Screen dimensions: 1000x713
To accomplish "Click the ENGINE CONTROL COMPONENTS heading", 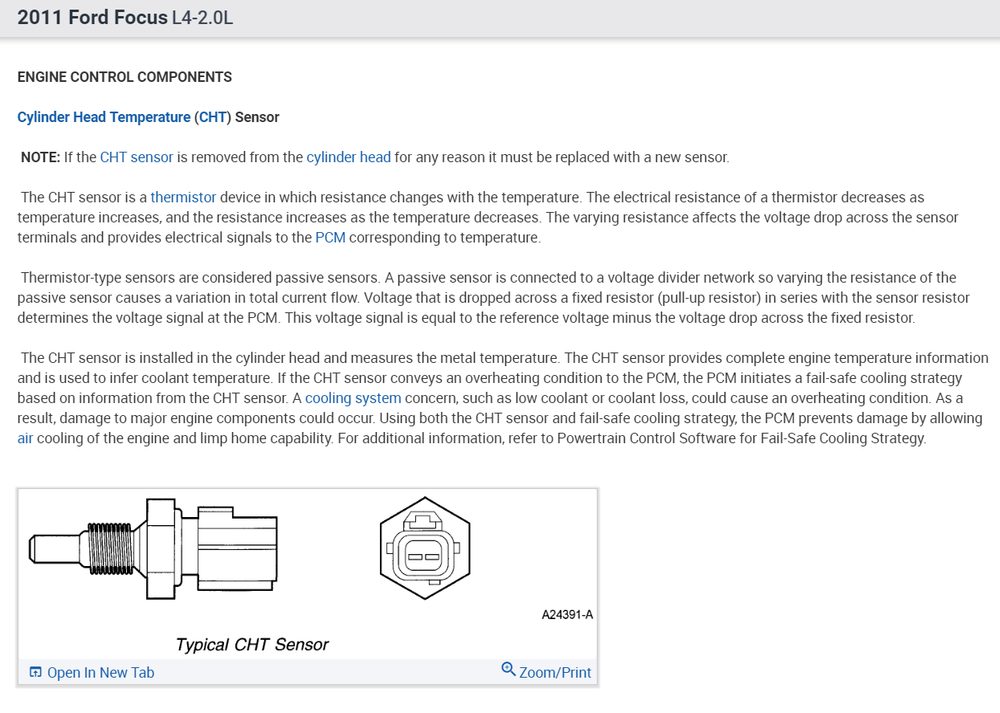I will (x=124, y=77).
